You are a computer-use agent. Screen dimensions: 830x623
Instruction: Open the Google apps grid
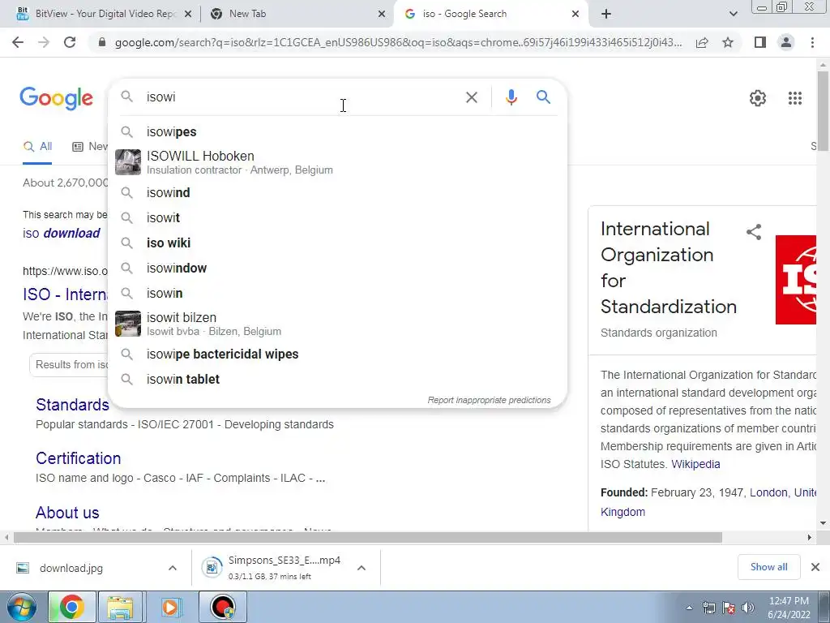[794, 98]
